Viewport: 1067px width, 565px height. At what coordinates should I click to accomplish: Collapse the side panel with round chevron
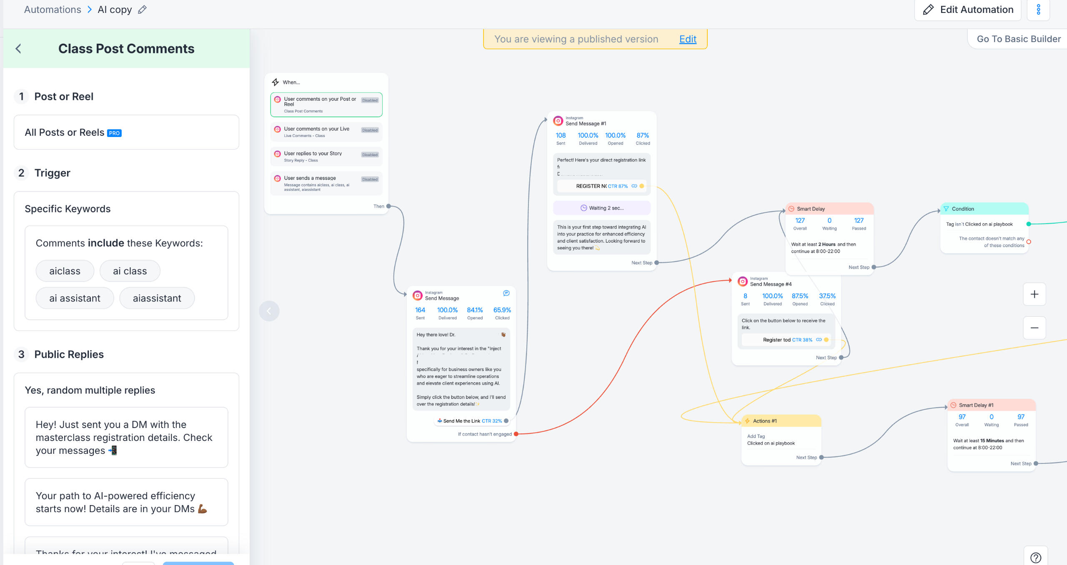pos(269,311)
